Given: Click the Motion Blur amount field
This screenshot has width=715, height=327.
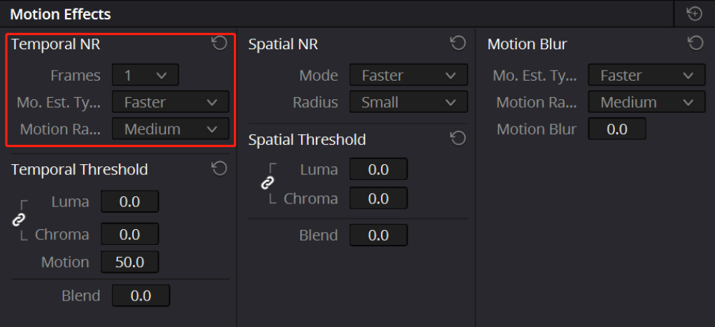Looking at the screenshot, I should pyautogui.click(x=617, y=129).
